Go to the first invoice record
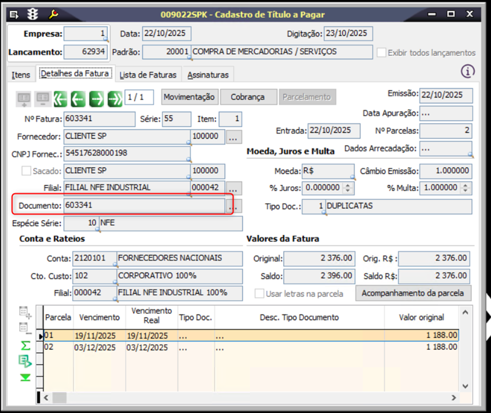Viewport: 491px width, 413px height. [x=60, y=98]
